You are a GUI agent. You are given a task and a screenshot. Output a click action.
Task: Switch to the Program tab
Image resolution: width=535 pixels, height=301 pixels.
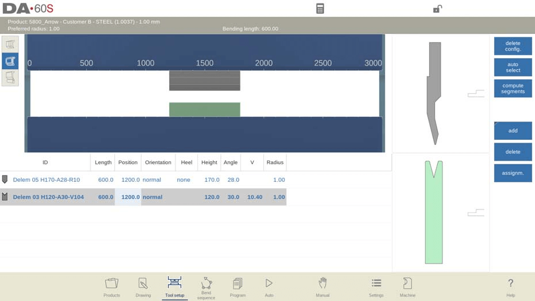pos(238,287)
